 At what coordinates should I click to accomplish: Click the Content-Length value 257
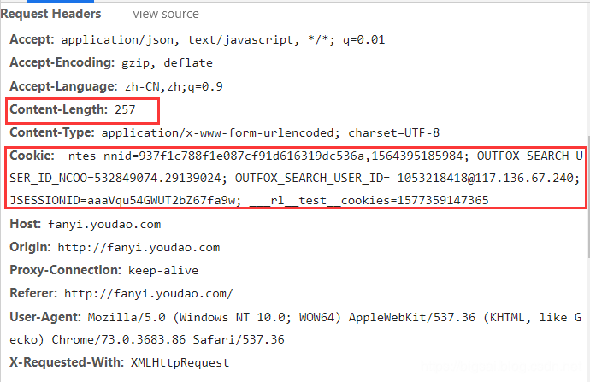coord(125,110)
